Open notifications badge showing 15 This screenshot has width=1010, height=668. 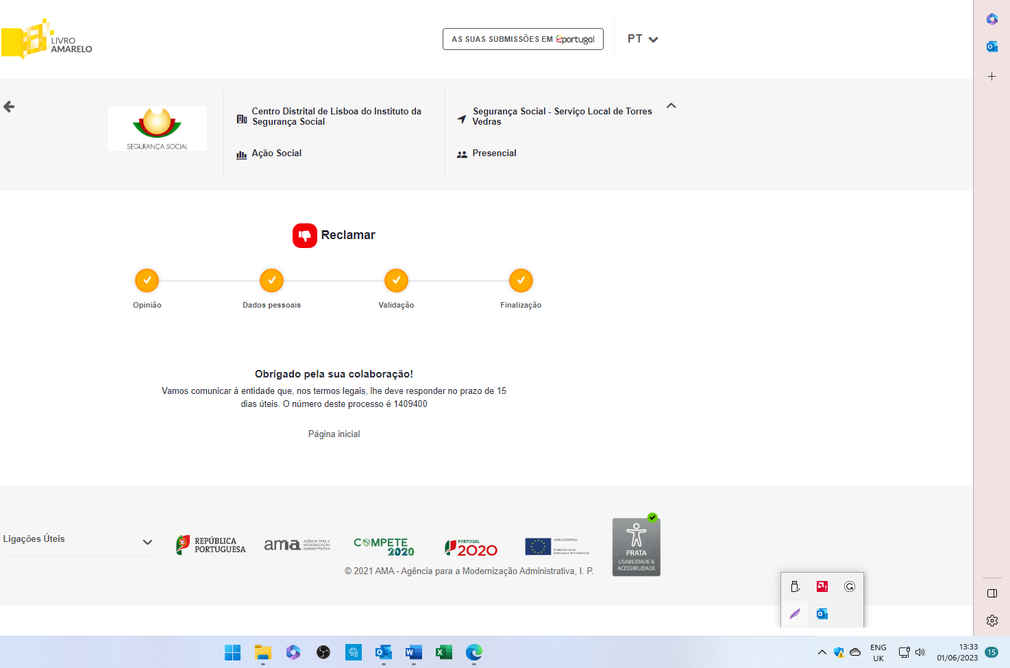pos(991,652)
